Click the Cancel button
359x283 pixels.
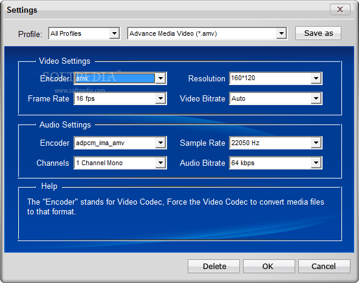click(x=324, y=266)
